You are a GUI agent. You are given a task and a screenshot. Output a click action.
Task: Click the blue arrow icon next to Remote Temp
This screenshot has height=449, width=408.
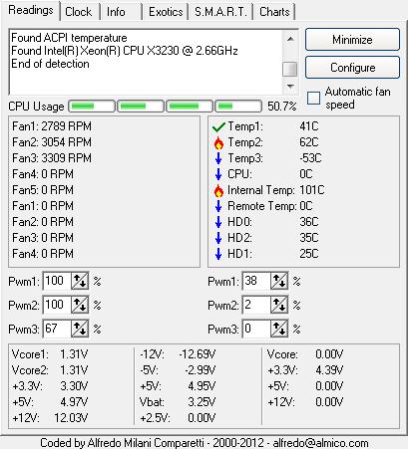[218, 206]
